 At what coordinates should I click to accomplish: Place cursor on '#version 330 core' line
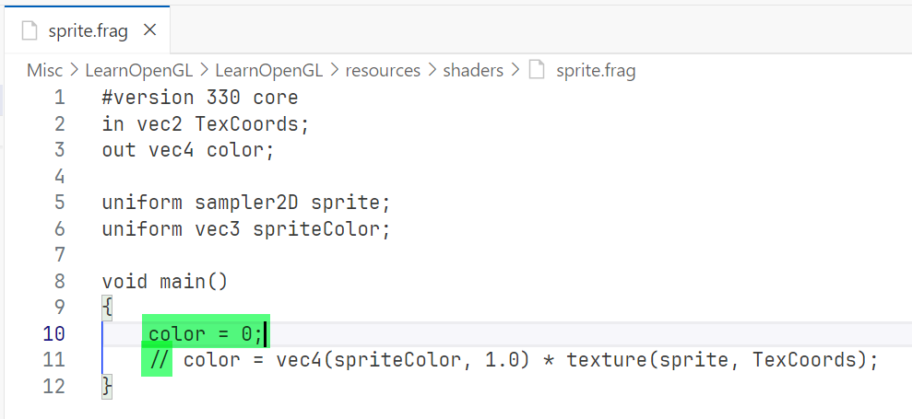[200, 97]
